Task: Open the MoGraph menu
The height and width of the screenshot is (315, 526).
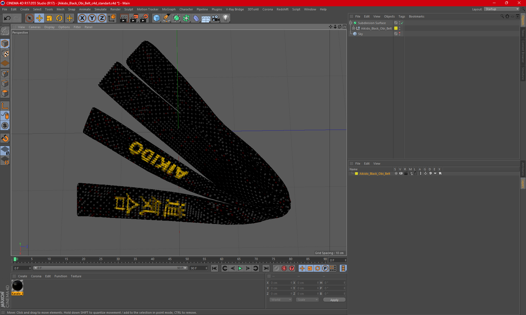Action: pyautogui.click(x=169, y=9)
